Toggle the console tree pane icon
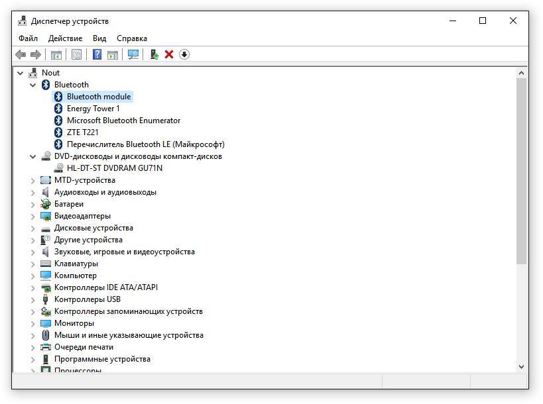 pos(56,54)
